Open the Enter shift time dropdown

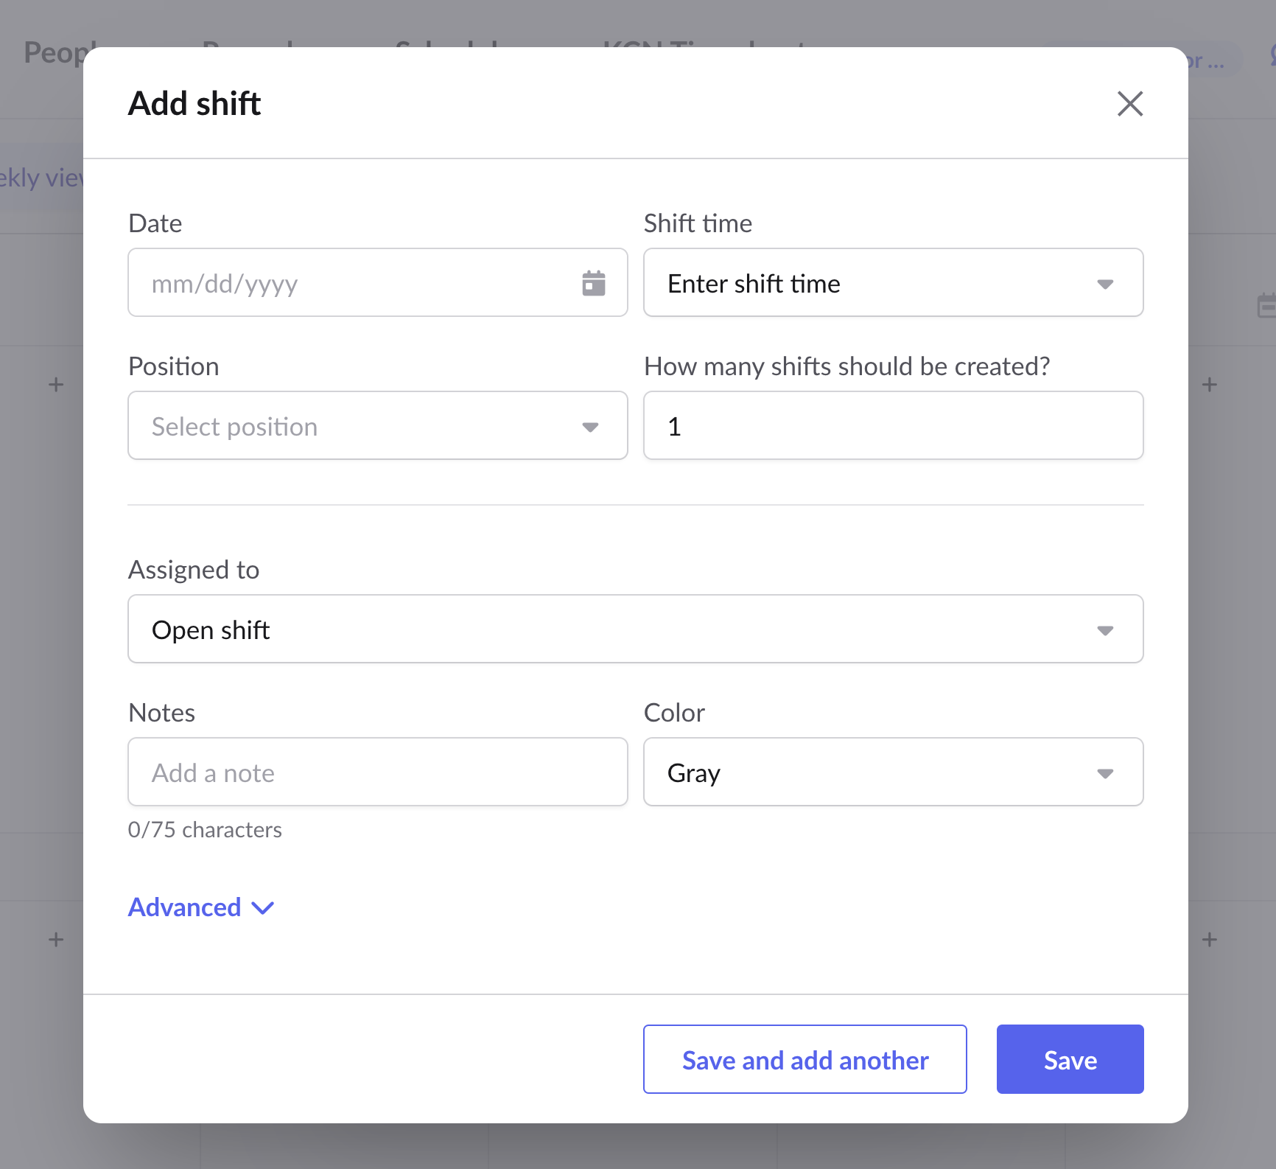892,282
